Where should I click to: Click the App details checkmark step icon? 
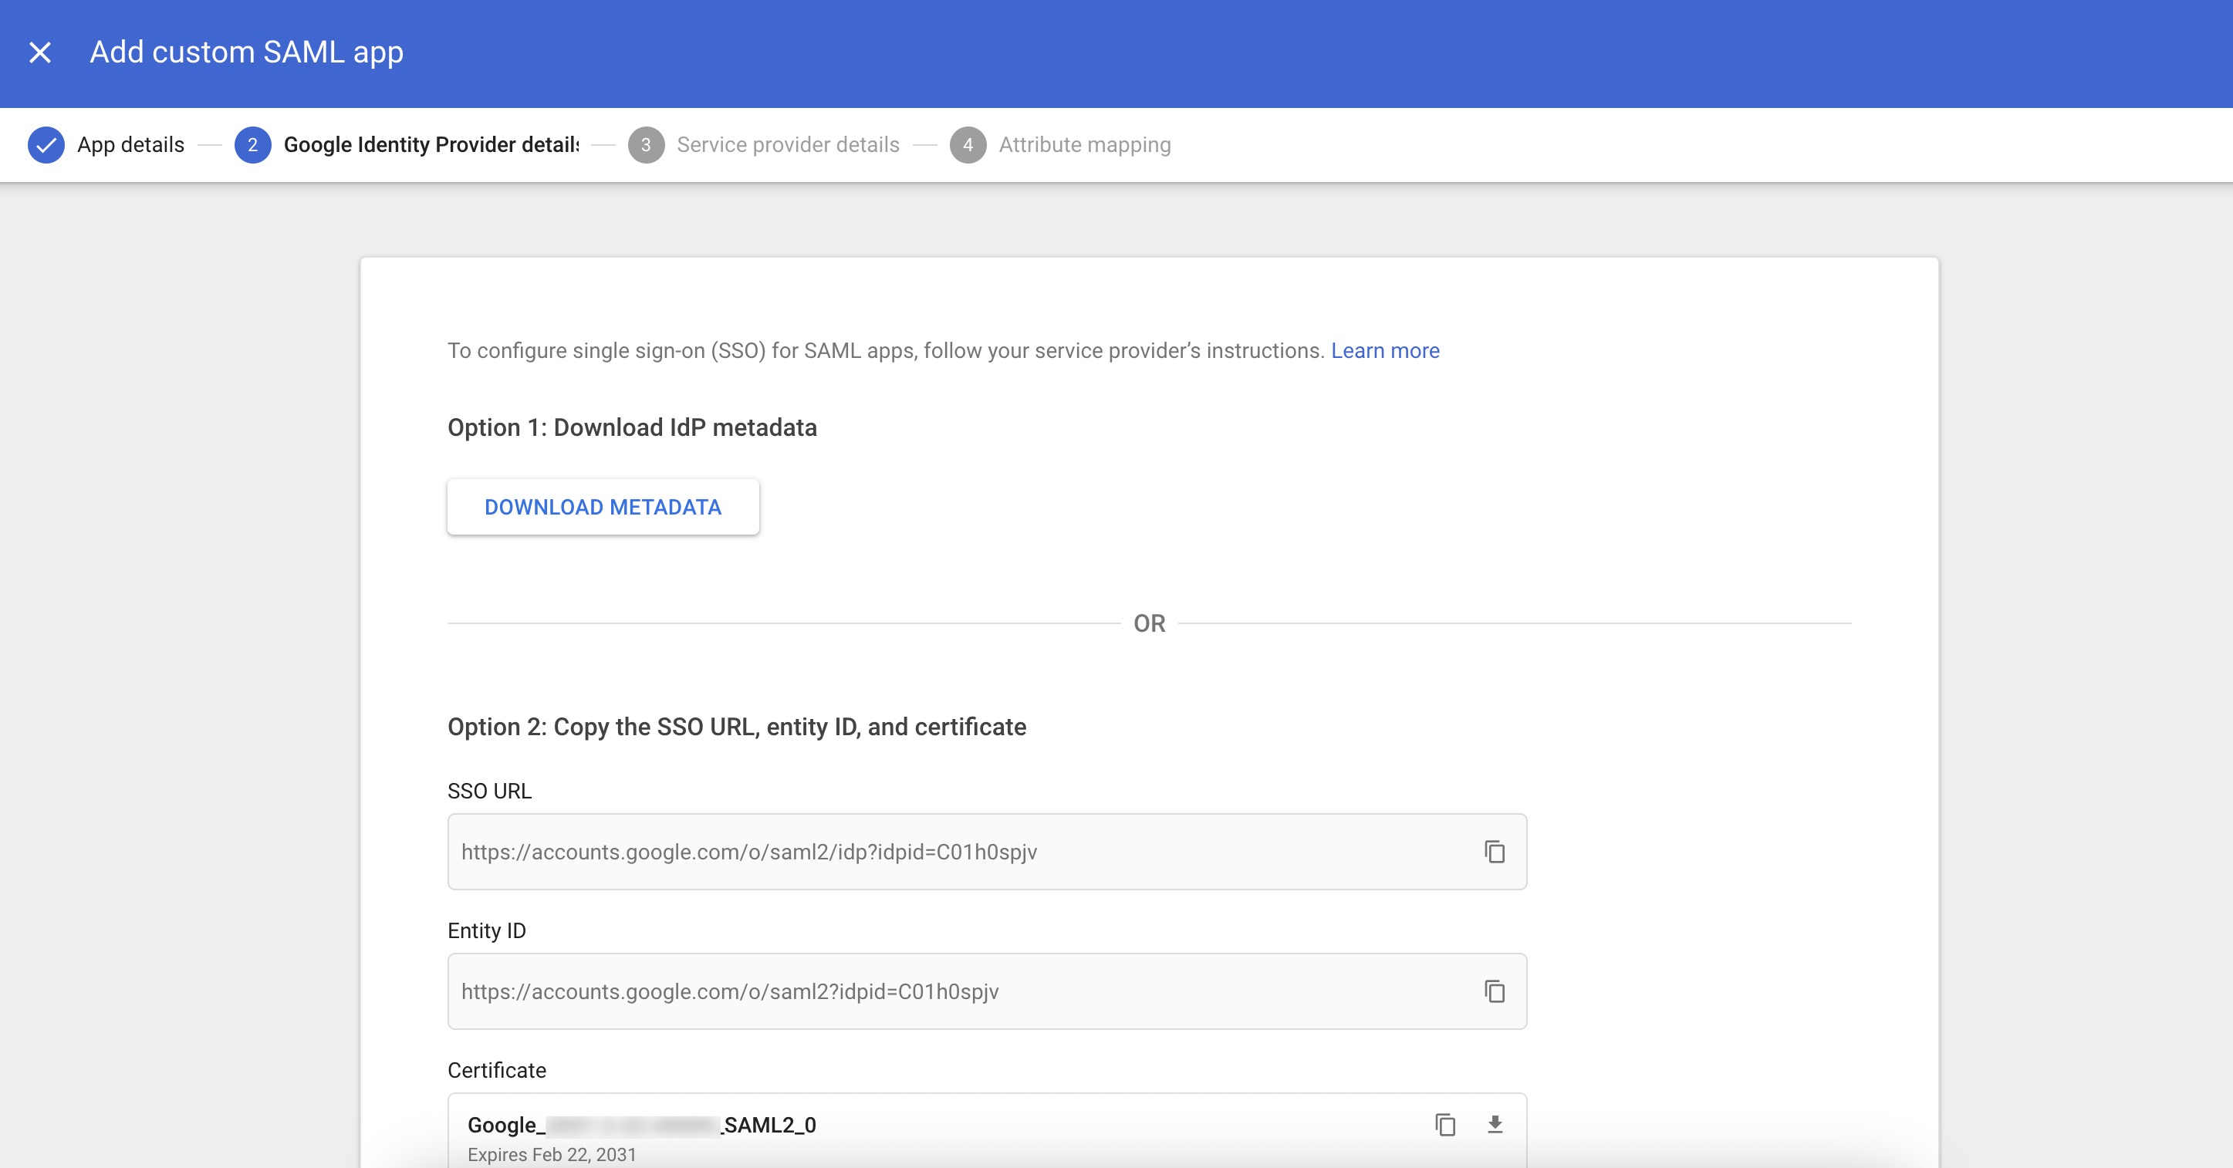46,145
